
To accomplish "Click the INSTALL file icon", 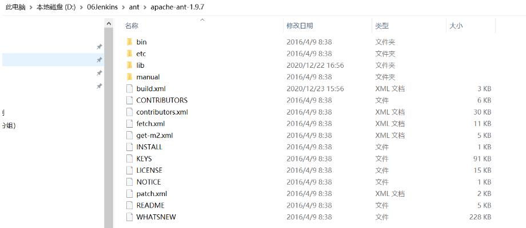I will [130, 147].
